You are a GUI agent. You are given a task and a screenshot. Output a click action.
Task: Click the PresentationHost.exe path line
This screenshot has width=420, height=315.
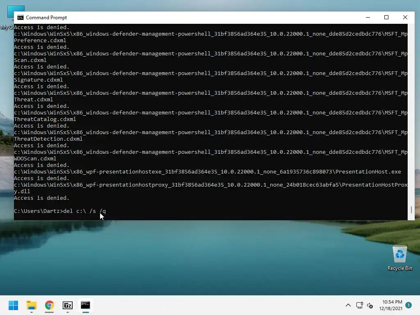point(207,172)
